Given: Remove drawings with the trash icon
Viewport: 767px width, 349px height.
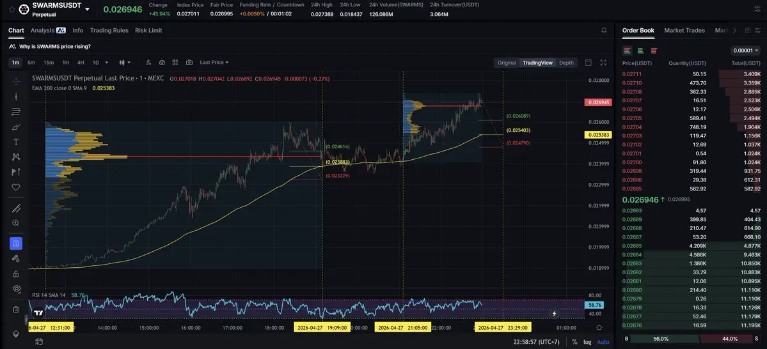Looking at the screenshot, I should (15, 309).
